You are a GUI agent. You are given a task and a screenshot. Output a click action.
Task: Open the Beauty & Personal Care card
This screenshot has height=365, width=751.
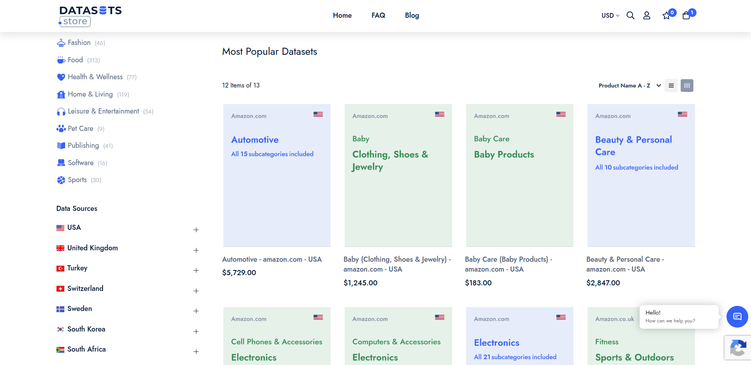click(x=641, y=175)
